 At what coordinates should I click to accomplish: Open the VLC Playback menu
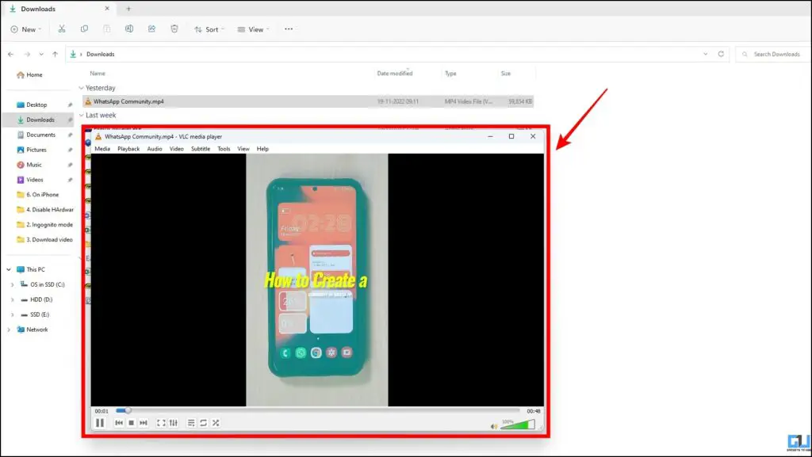[128, 149]
